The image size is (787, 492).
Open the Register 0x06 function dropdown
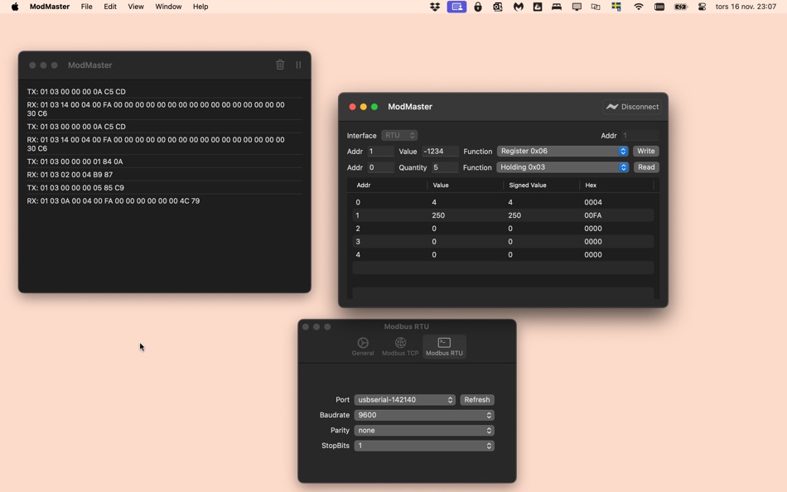562,151
